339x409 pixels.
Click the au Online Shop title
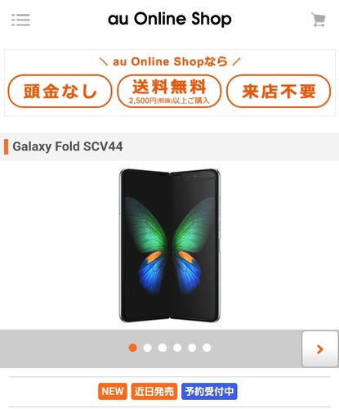(x=170, y=19)
